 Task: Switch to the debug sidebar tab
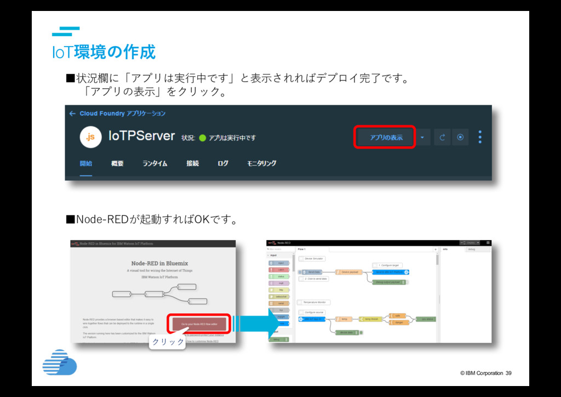[x=478, y=249]
